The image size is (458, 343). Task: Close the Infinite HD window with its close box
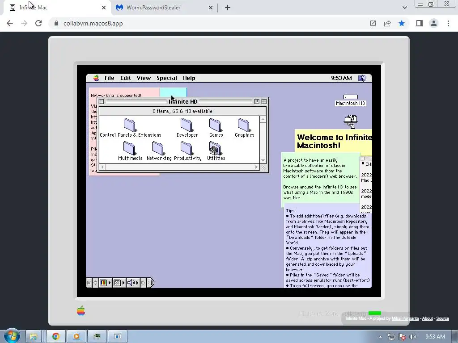tap(102, 101)
